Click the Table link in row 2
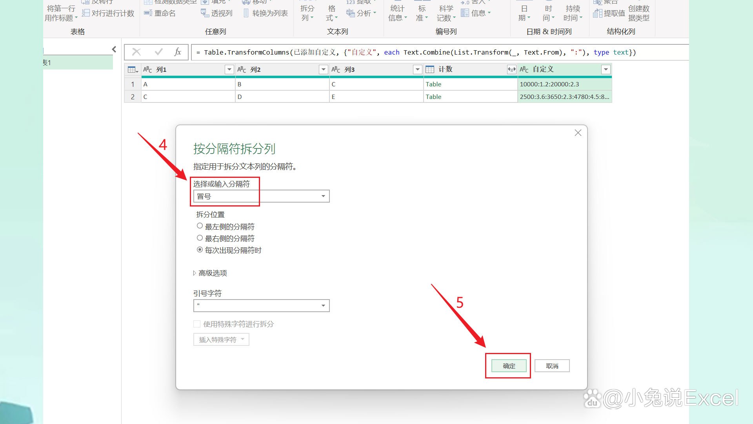Viewport: 753px width, 424px height. (x=433, y=97)
